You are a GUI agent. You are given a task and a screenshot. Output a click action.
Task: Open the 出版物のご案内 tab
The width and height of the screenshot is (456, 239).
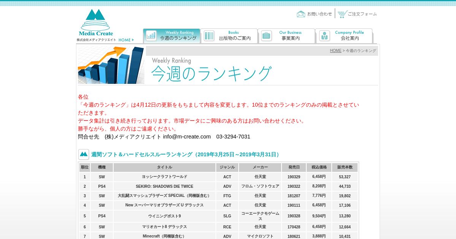point(229,36)
